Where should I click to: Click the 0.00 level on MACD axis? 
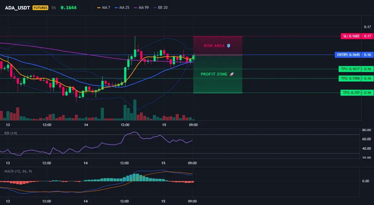366,181
